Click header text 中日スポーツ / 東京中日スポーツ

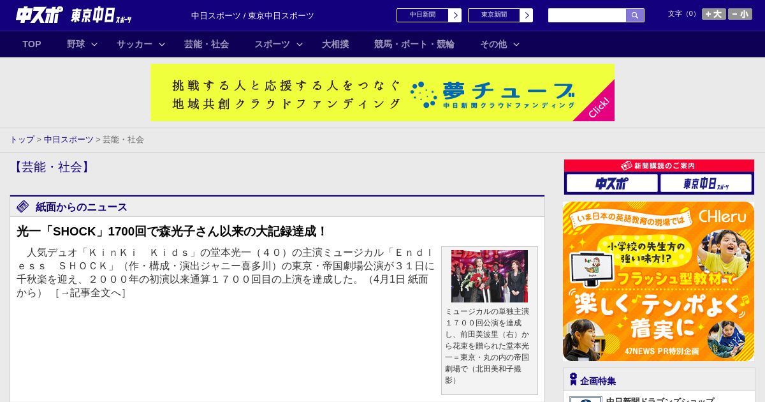tap(252, 15)
